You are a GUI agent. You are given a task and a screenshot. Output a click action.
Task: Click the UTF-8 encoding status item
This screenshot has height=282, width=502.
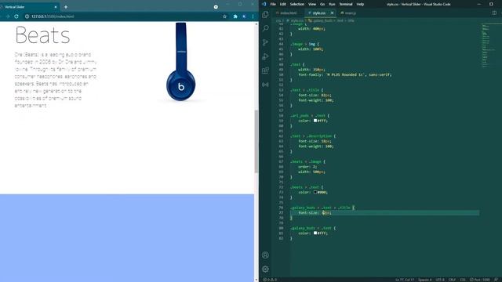point(440,280)
